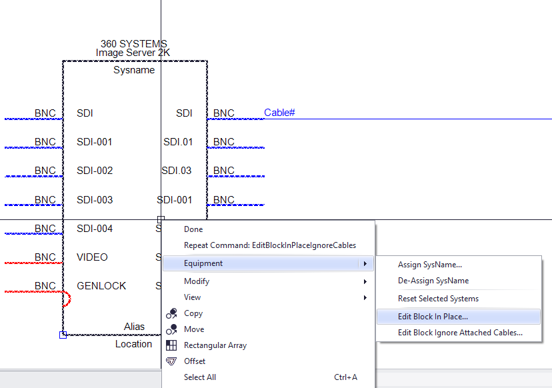
Task: Click the BNC label left of SDI-002
Action: [x=45, y=171]
